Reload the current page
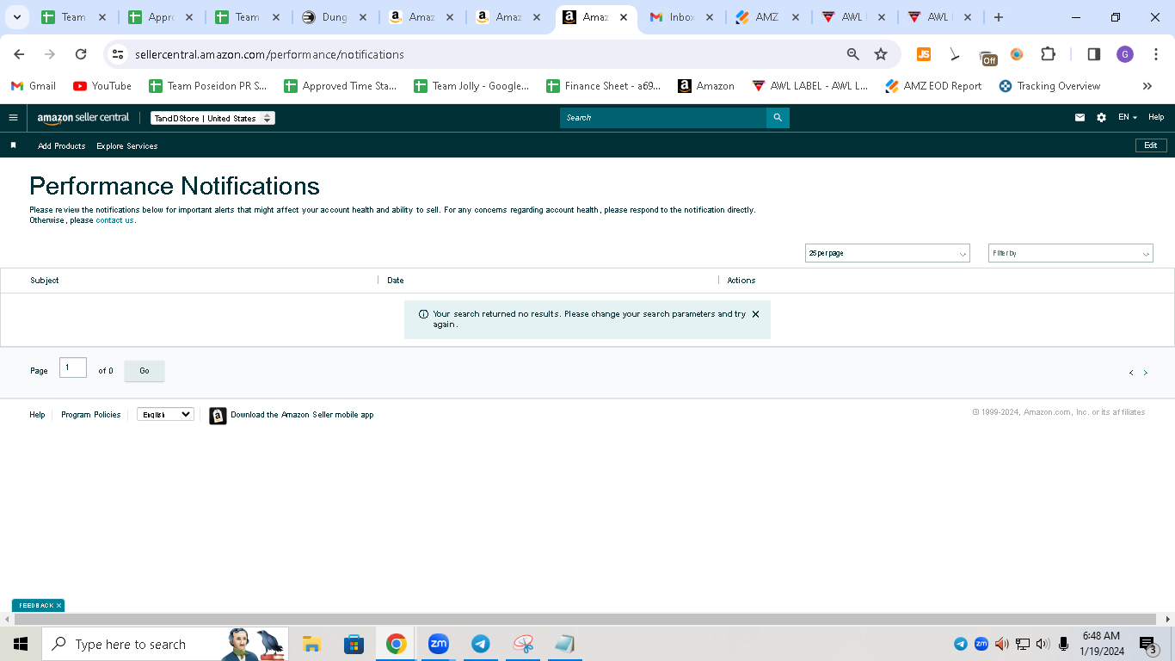Image resolution: width=1175 pixels, height=661 pixels. [81, 54]
